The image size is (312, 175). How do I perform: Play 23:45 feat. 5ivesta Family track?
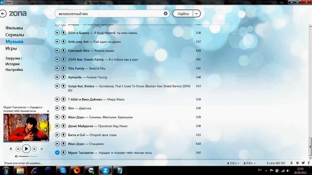coord(57,59)
